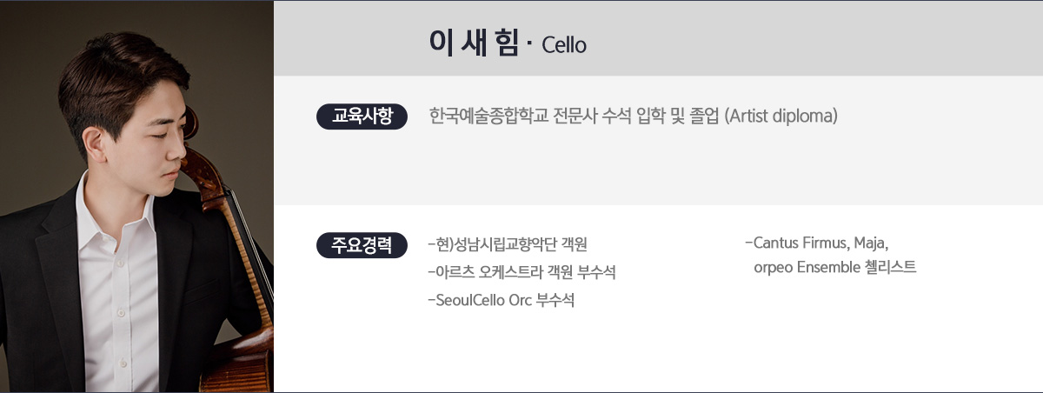This screenshot has height=393, width=1043.
Task: Click the cellist portrait photo
Action: [x=136, y=196]
